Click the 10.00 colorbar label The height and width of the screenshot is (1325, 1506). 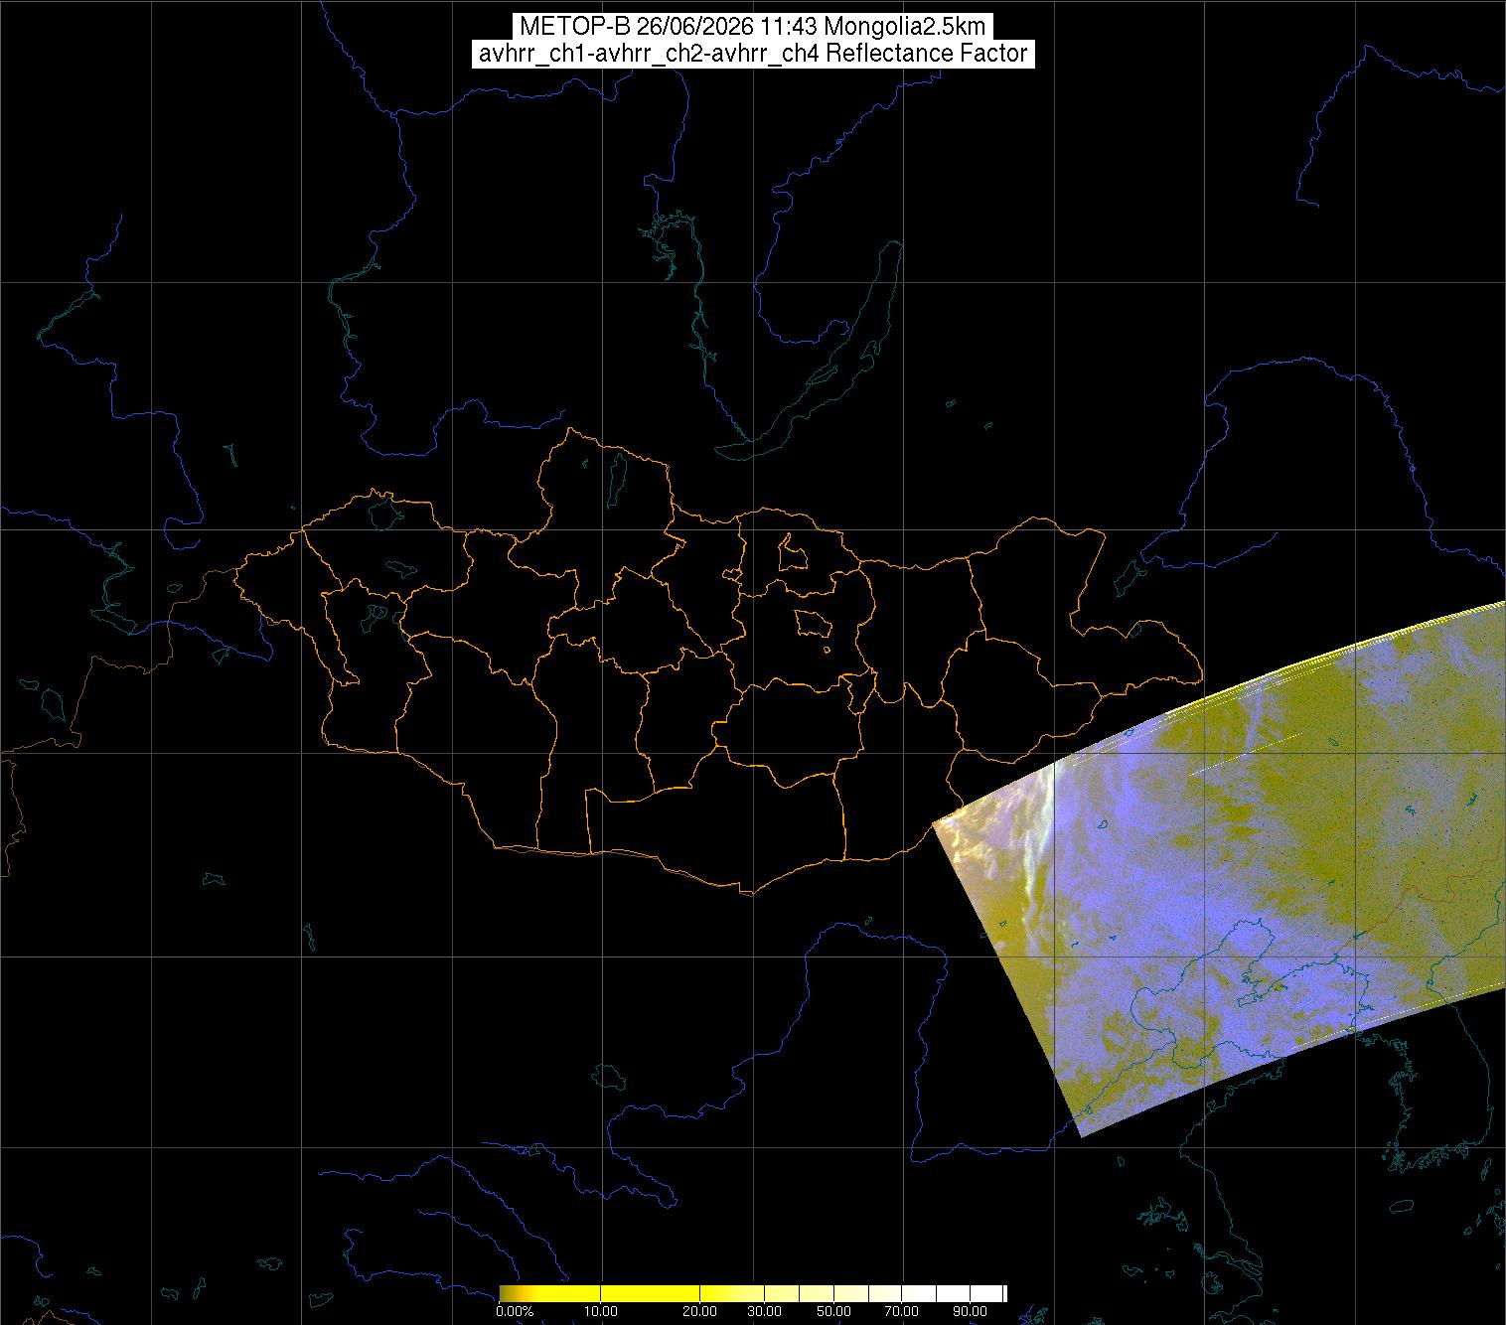click(x=602, y=1311)
